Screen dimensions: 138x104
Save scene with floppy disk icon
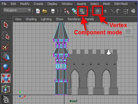click(53, 11)
